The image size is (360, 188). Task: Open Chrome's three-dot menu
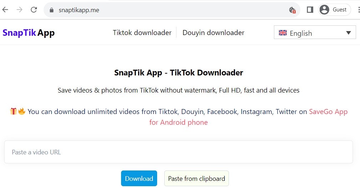pyautogui.click(x=358, y=10)
